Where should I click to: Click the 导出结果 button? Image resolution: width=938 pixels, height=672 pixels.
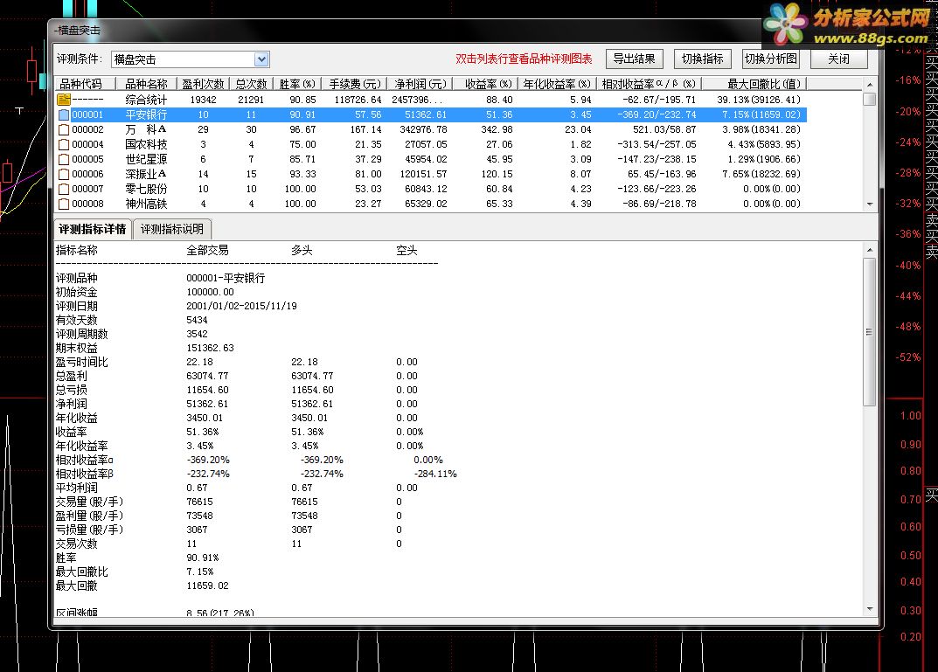click(x=634, y=59)
